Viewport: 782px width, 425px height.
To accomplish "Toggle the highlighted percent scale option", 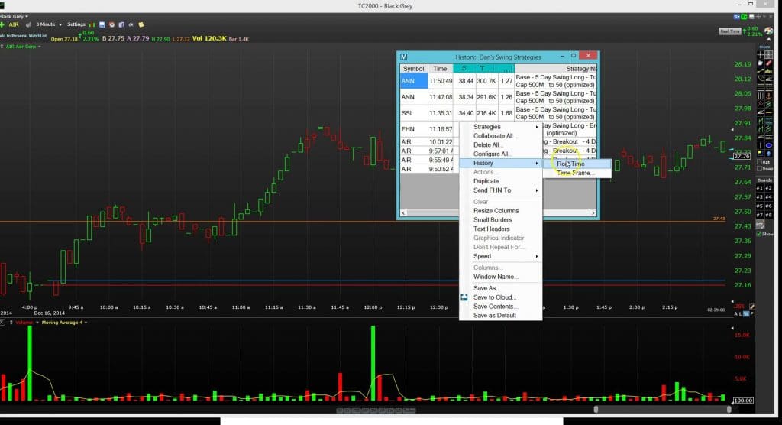I will pyautogui.click(x=746, y=314).
